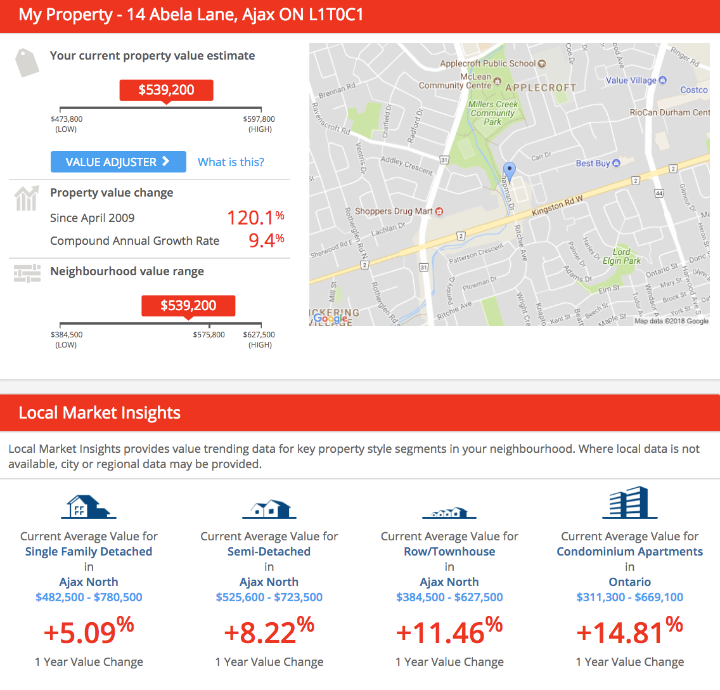This screenshot has height=690, width=720.
Task: Click the $482,500 - $780,500 value range
Action: pyautogui.click(x=89, y=597)
